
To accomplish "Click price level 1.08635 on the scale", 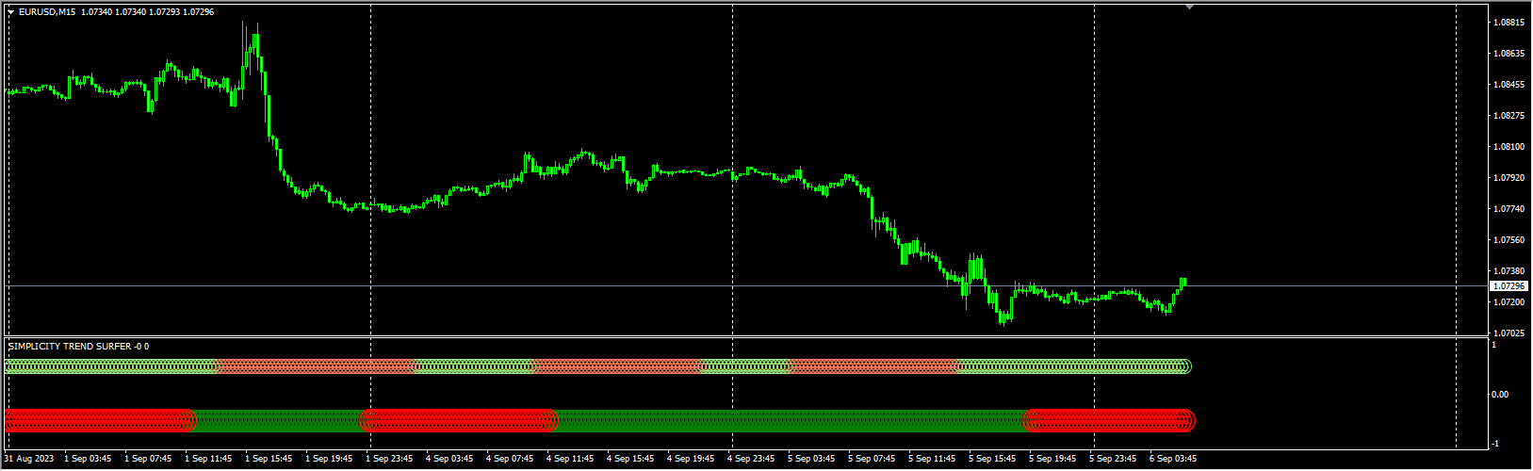I will coord(1510,53).
